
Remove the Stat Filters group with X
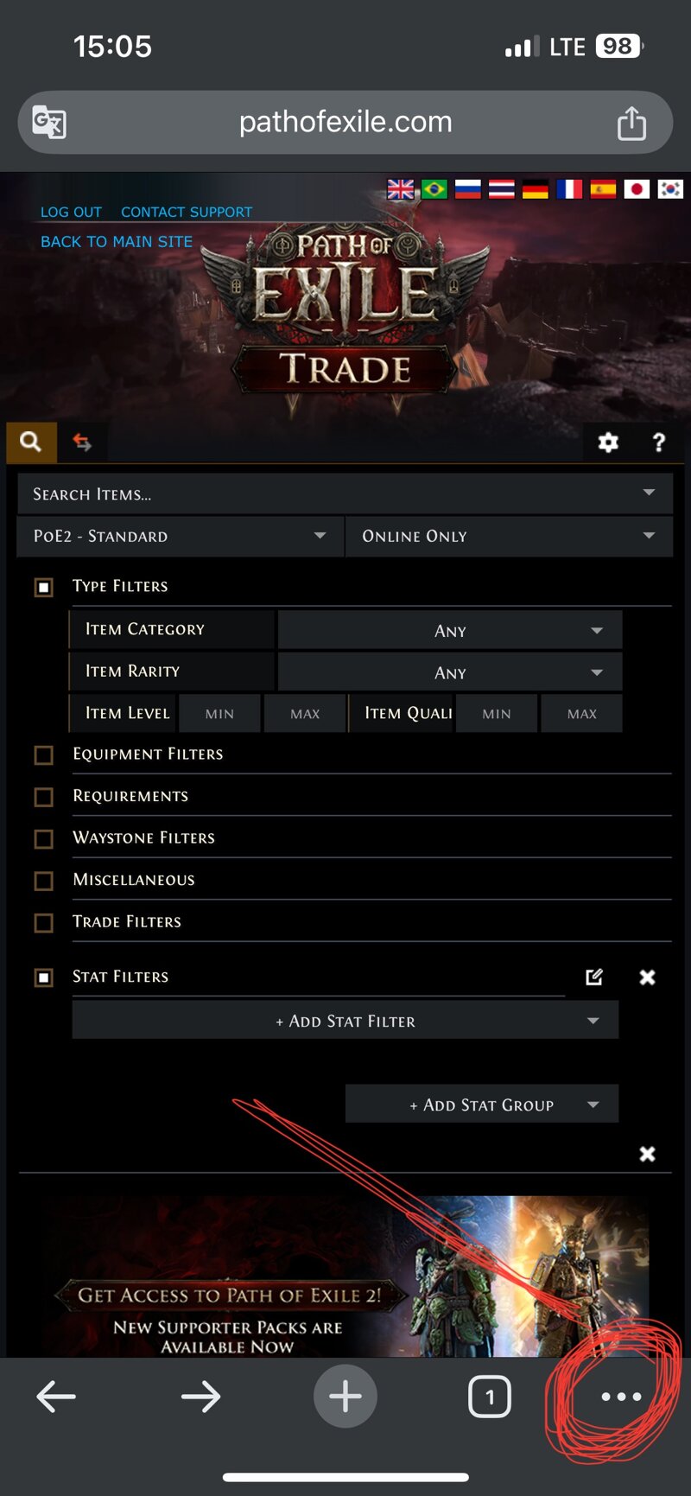click(647, 977)
